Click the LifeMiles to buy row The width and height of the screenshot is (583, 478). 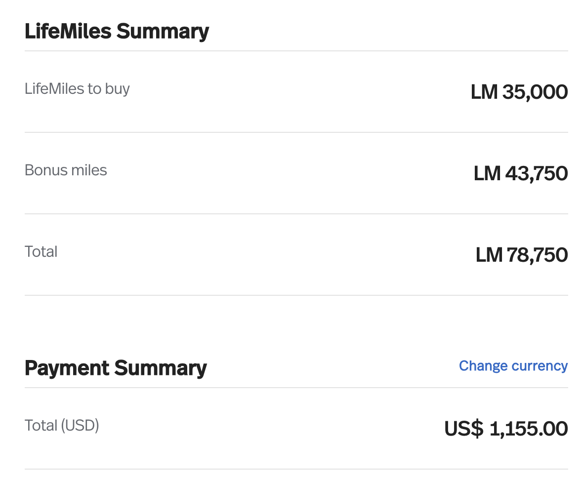296,92
